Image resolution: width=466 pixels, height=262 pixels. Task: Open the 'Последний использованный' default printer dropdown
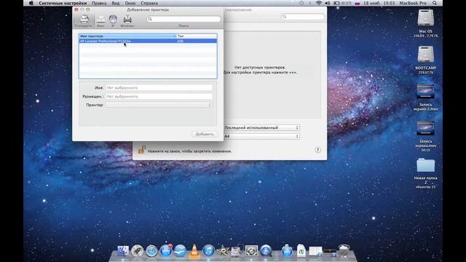click(x=261, y=127)
